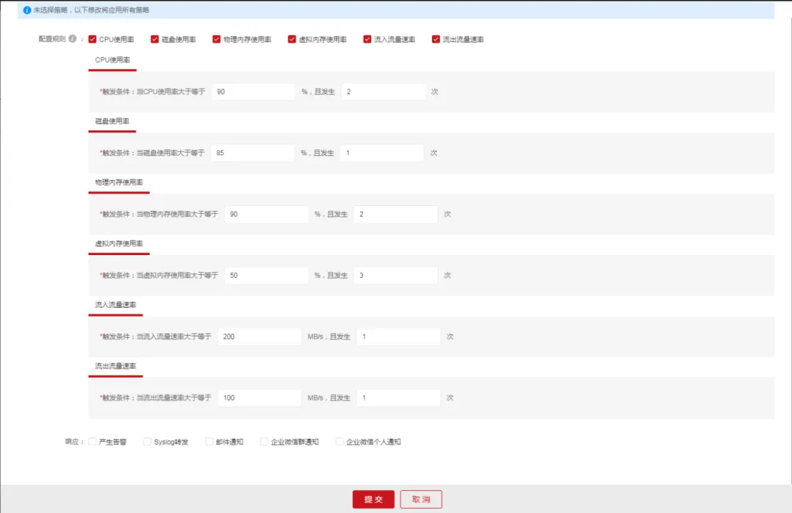Click the info icon in the top notice banner

[27, 11]
